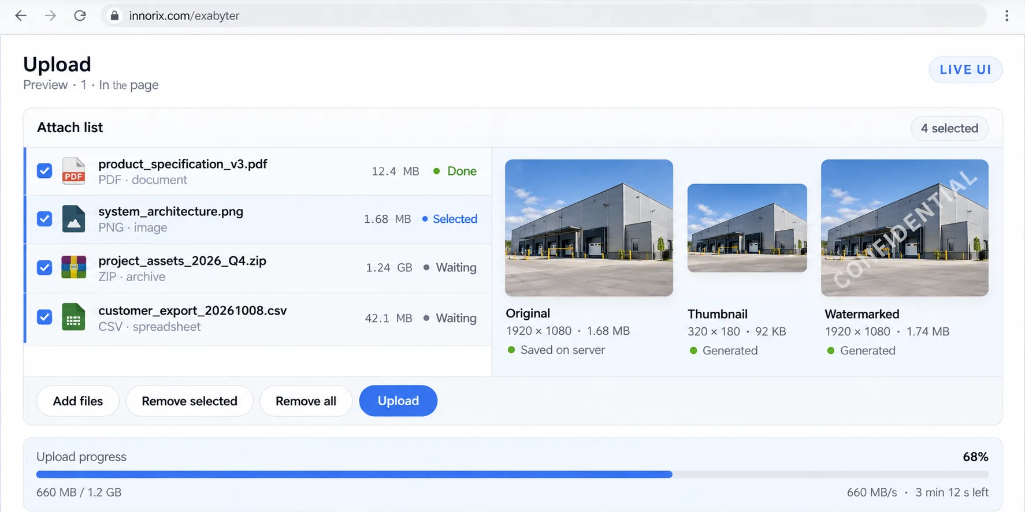Click the Saved on server status
Viewport: 1025px width, 512px height.
coord(556,350)
